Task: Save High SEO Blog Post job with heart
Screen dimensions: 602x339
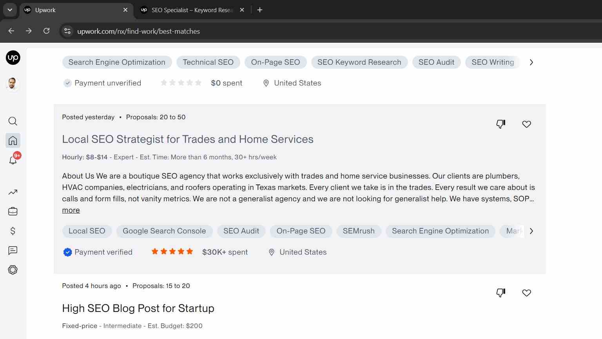Action: coord(526,293)
